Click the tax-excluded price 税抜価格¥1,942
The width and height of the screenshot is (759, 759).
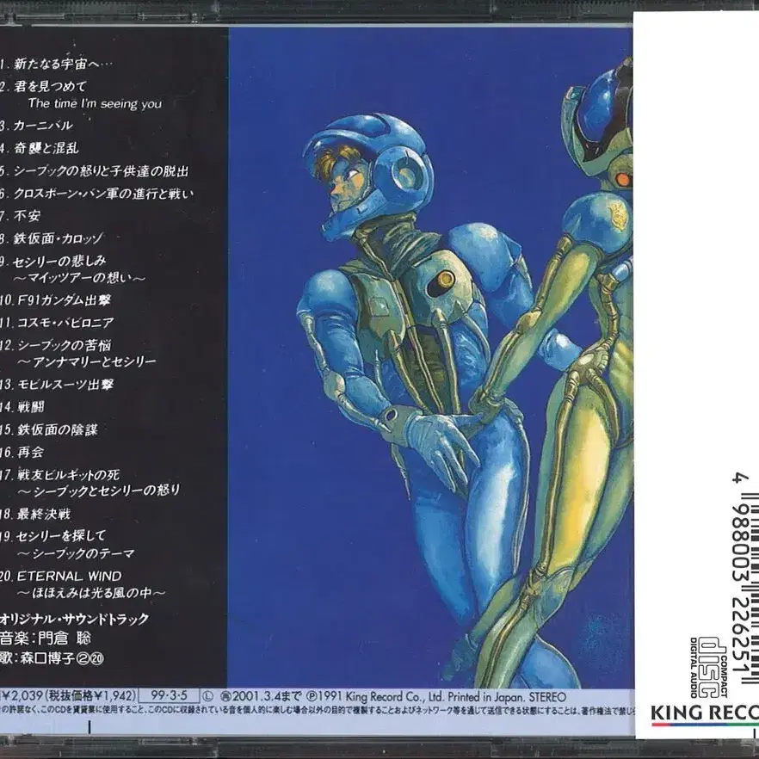(x=90, y=695)
